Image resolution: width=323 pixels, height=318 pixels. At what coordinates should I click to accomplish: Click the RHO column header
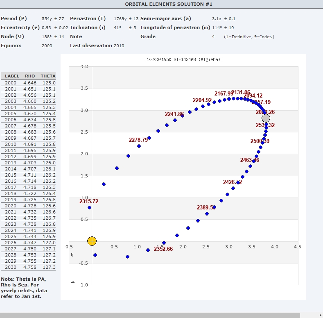tap(30, 76)
